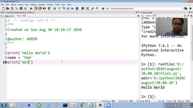This screenshot has width=193, height=108.
Task: Open the Help menu
Action: [x=69, y=4]
